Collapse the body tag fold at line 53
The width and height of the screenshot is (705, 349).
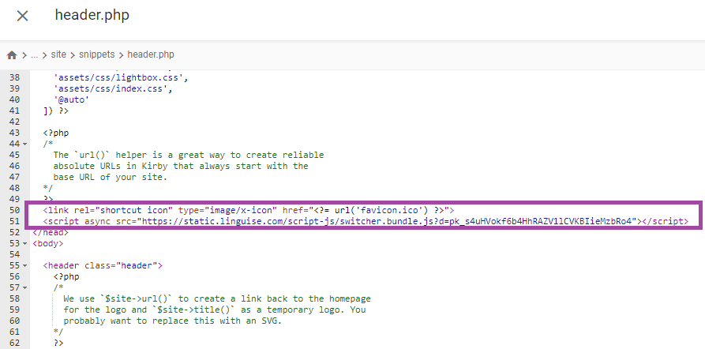click(24, 244)
